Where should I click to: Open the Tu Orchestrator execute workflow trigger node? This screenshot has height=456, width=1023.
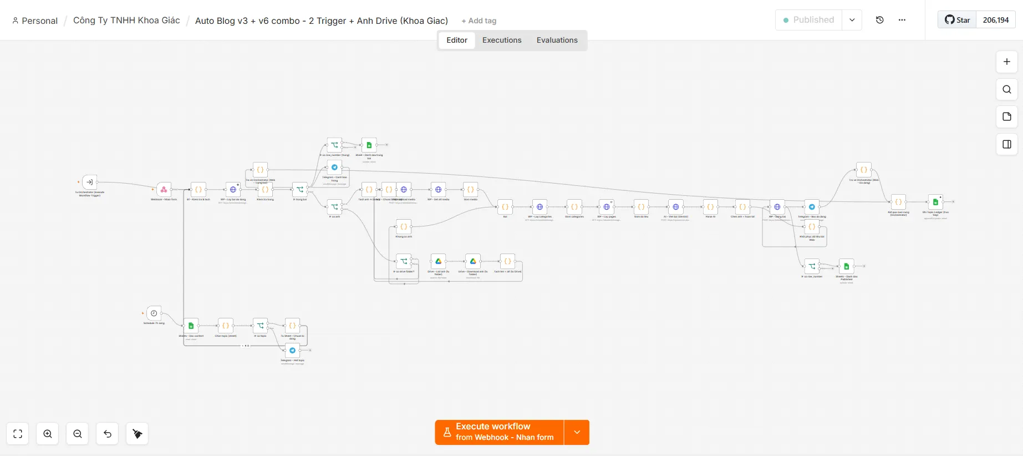[89, 182]
